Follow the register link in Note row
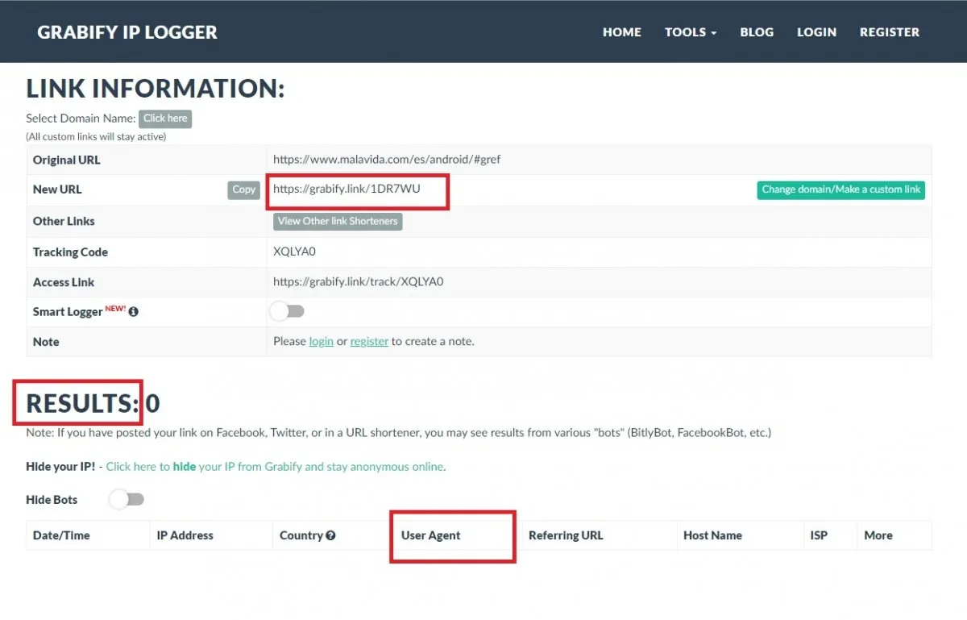967x620 pixels. [x=369, y=342]
